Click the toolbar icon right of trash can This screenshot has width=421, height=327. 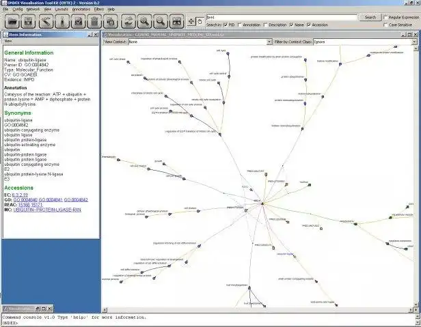coord(110,21)
